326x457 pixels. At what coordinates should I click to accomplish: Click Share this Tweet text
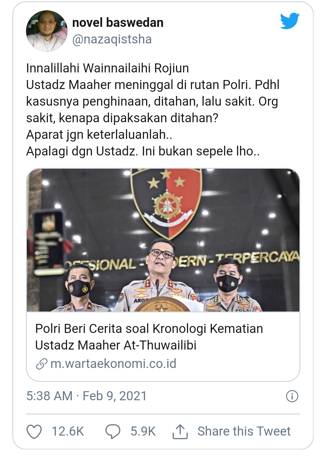(244, 431)
